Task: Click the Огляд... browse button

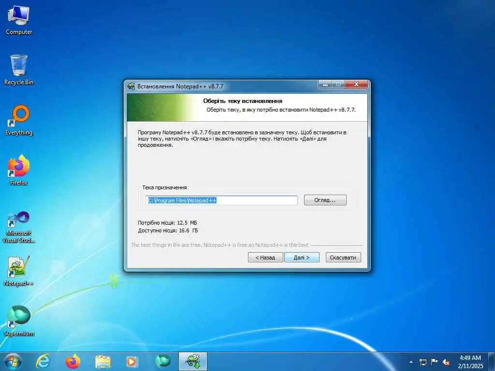Action: coord(325,200)
